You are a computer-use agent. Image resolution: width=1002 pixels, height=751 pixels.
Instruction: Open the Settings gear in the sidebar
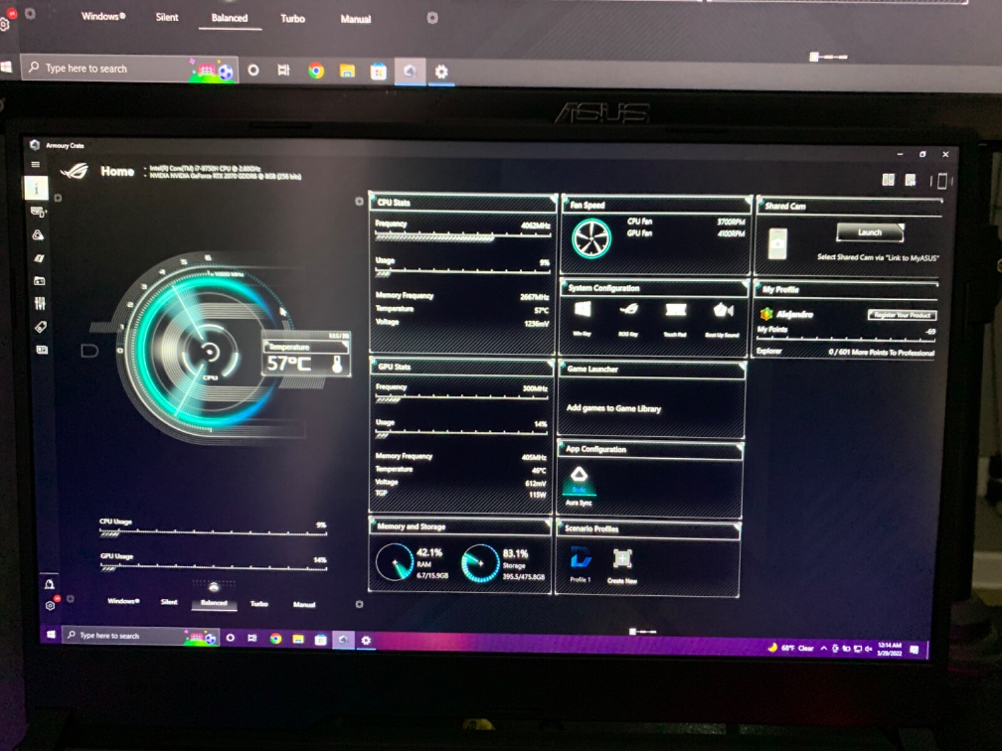point(50,605)
